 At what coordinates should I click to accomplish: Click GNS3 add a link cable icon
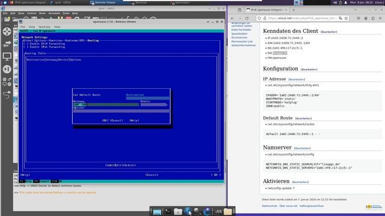point(7,94)
